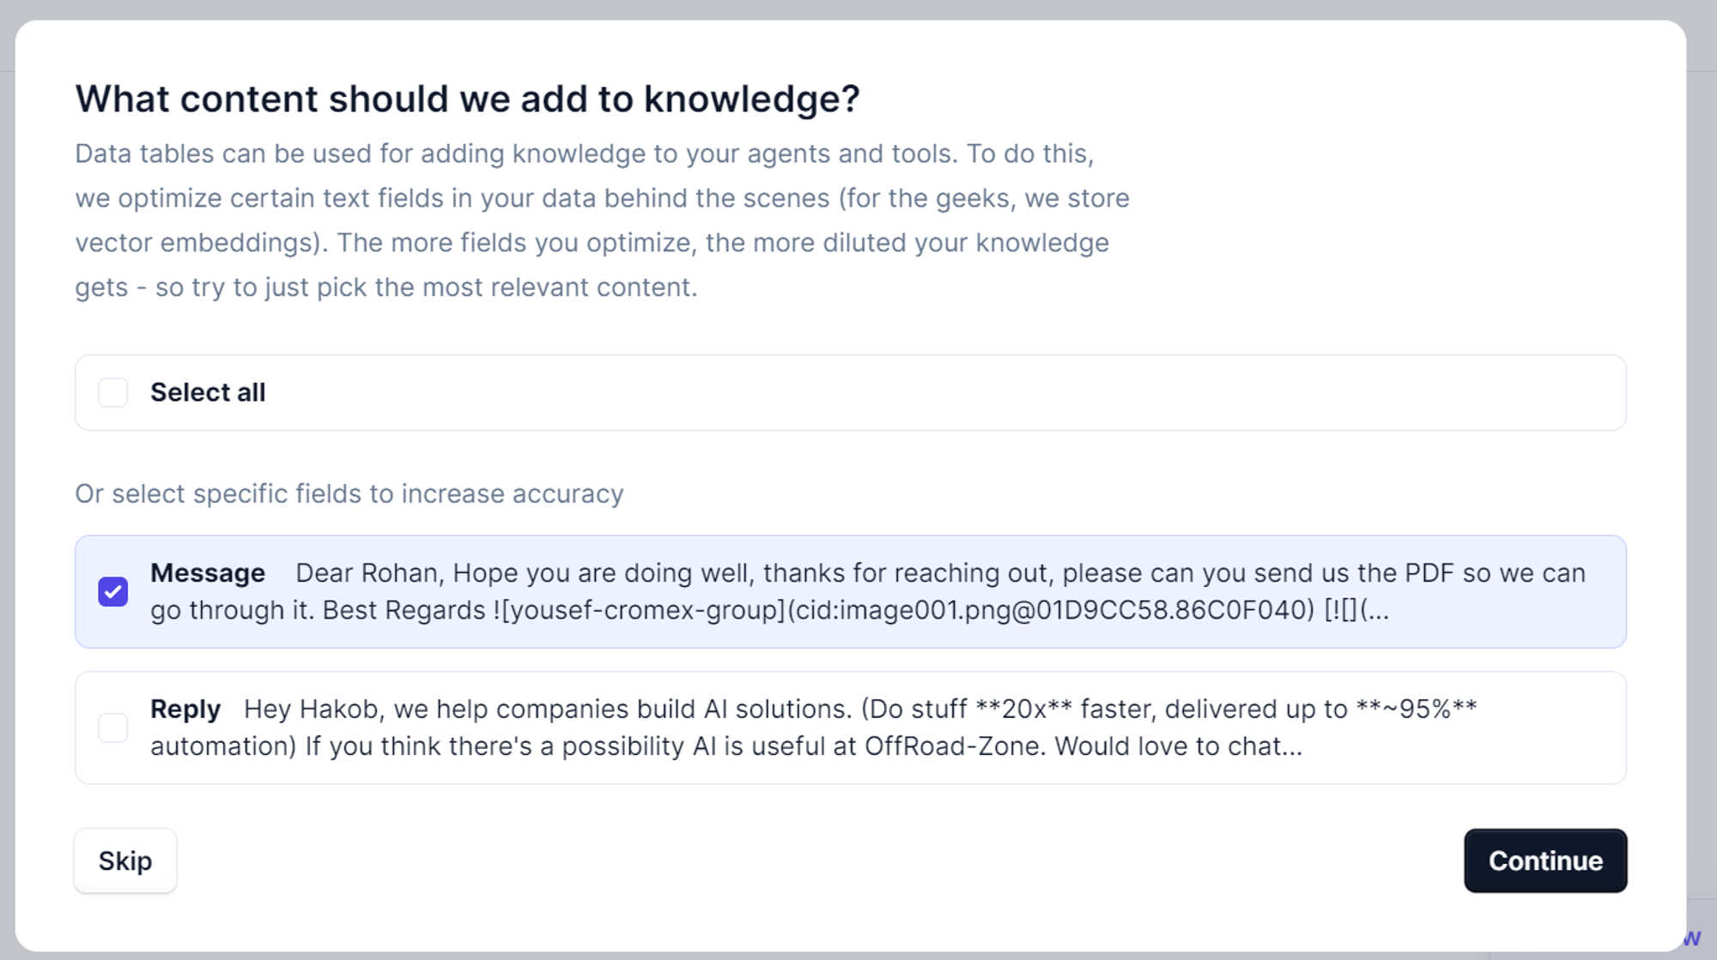Uncheck the Message field checkbox
This screenshot has width=1717, height=960.
tap(112, 592)
